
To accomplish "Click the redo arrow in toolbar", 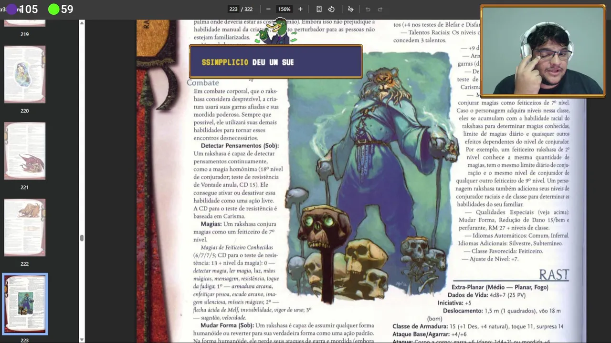I will [380, 9].
